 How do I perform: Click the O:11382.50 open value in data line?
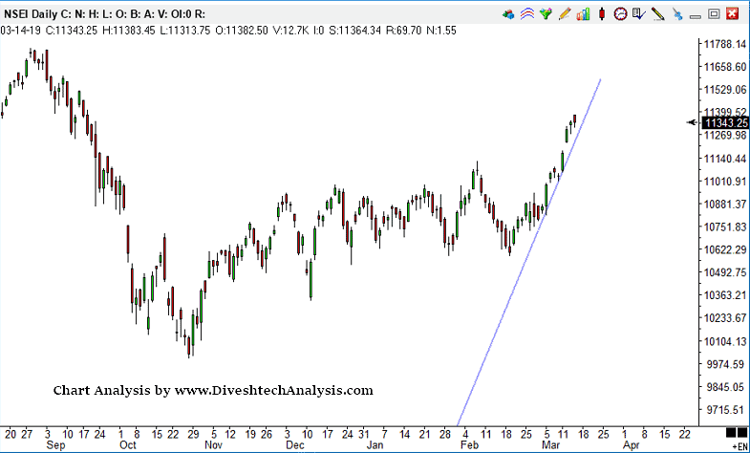(242, 31)
